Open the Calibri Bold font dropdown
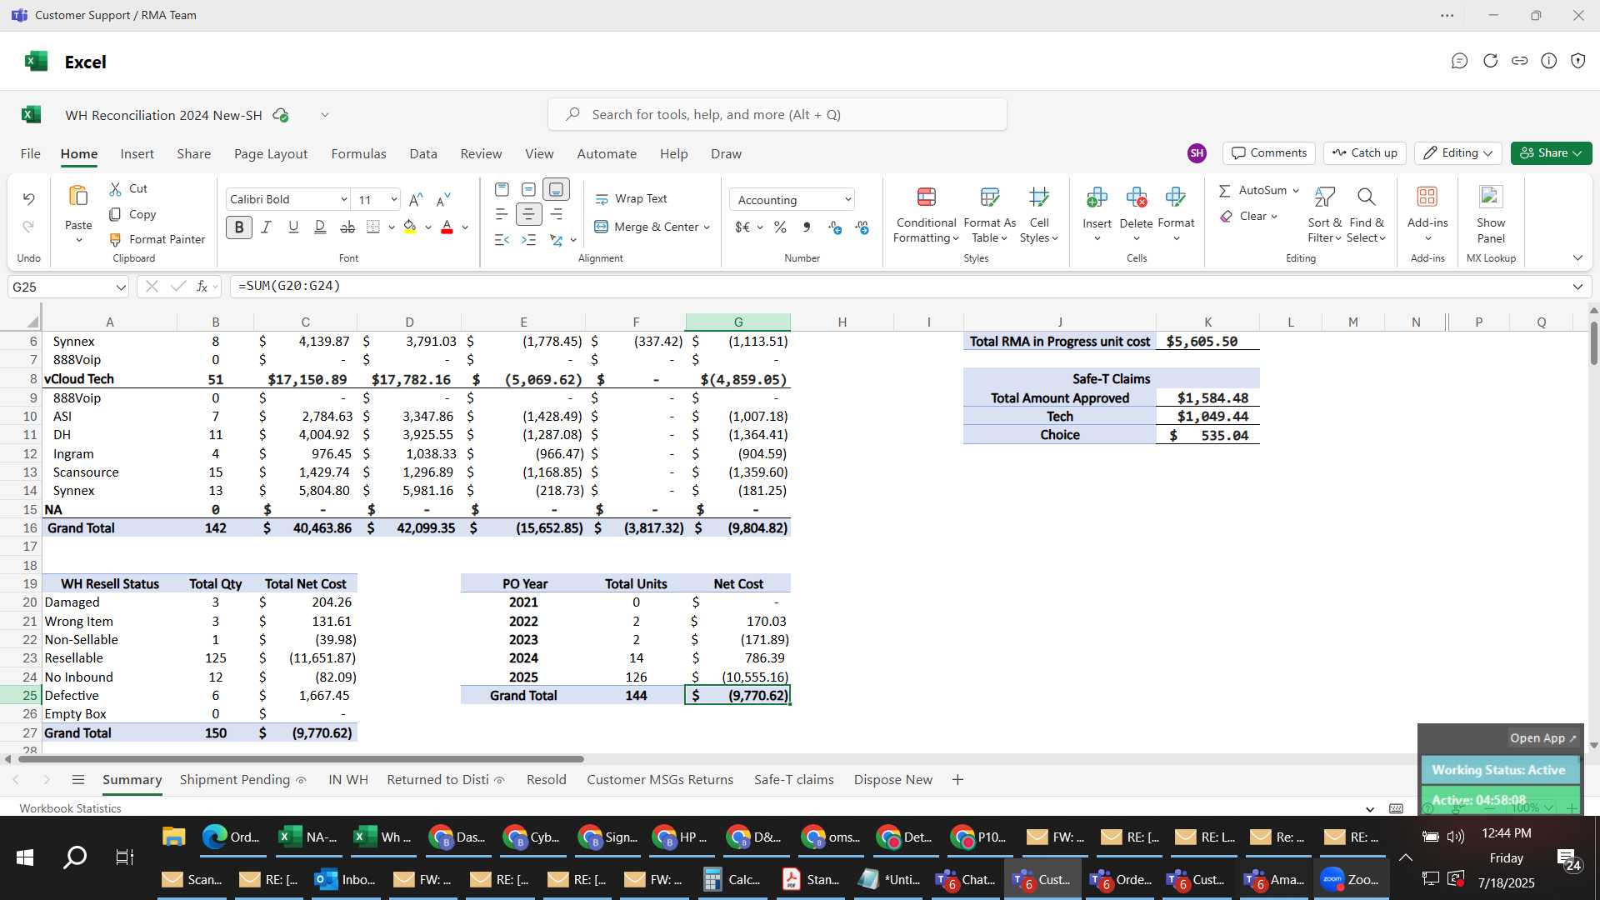This screenshot has width=1600, height=900. pos(343,200)
